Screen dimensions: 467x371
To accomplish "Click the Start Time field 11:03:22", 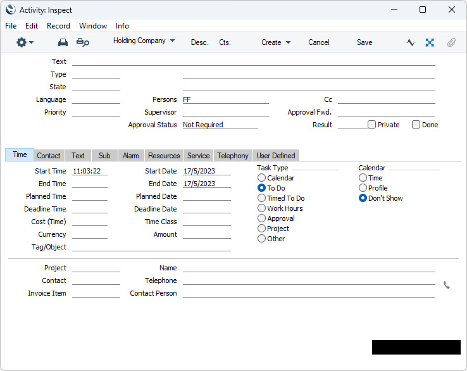I will 90,171.
